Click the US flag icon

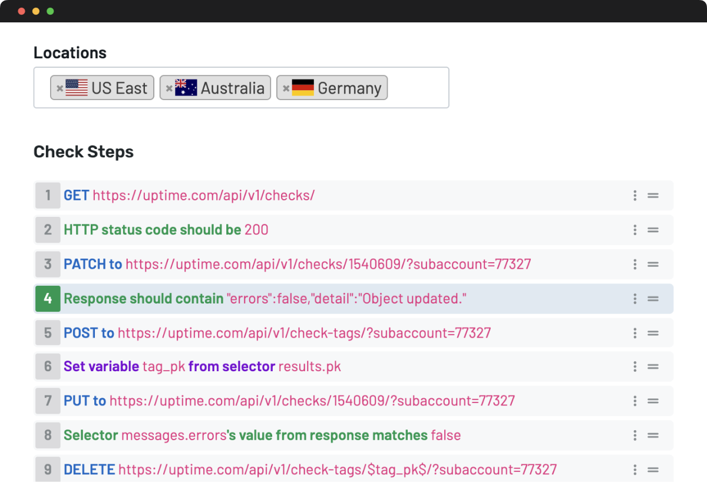[x=77, y=88]
